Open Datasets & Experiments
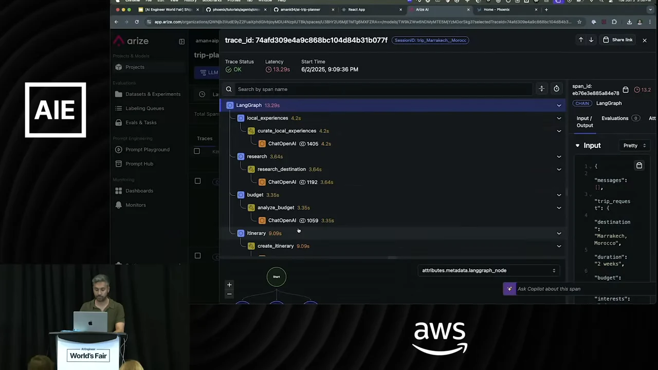658x370 pixels. coord(153,94)
